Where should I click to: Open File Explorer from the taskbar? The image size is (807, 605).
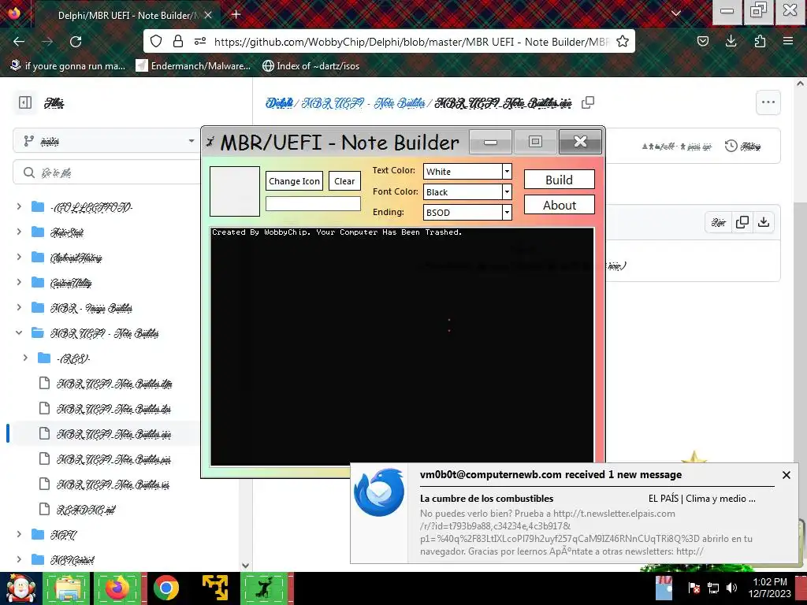67,588
